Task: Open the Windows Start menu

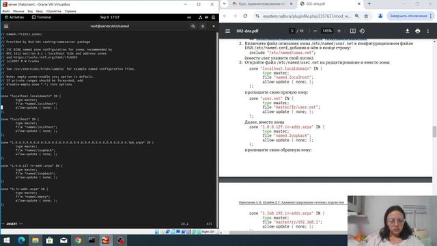Action: point(7,241)
